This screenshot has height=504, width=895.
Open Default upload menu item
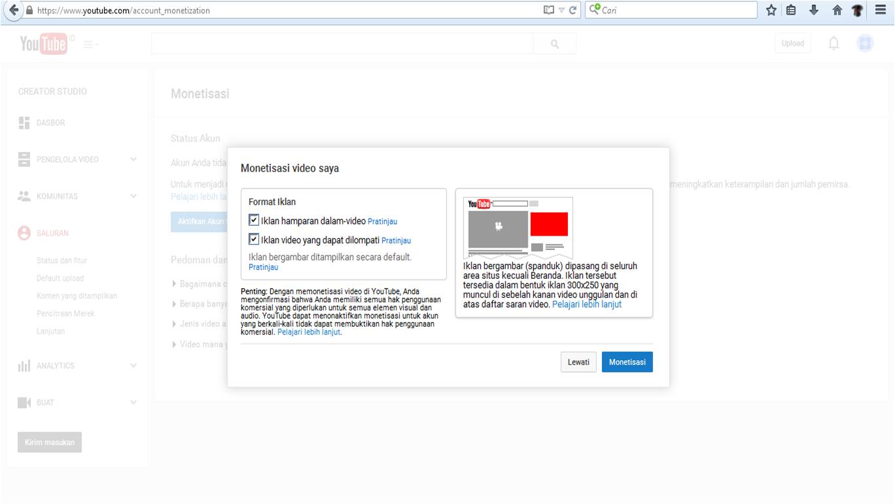pos(60,278)
